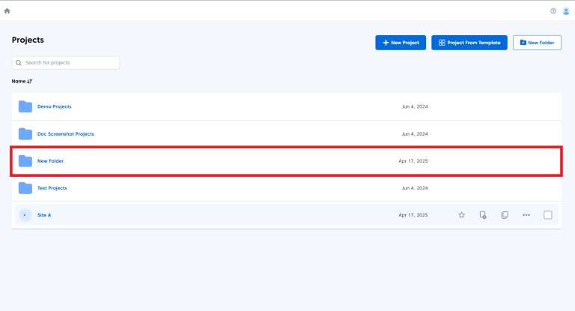Open the Test Projects folder link
The image size is (575, 311).
pyautogui.click(x=52, y=188)
